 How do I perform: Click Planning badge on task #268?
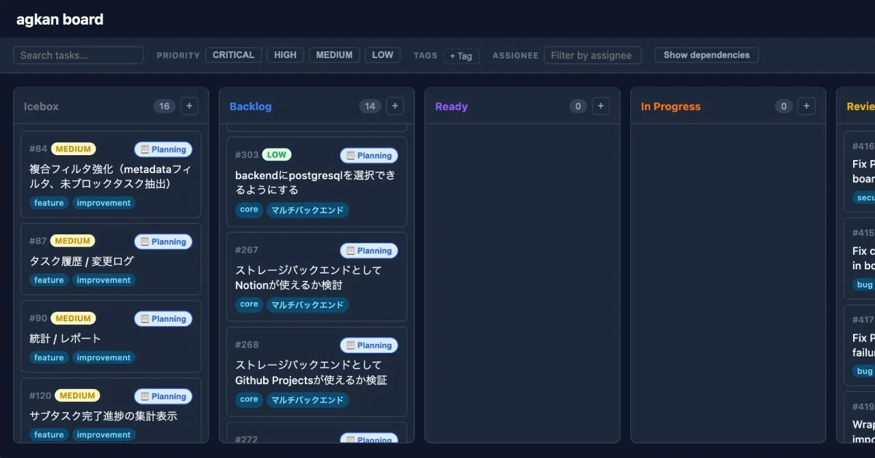369,346
